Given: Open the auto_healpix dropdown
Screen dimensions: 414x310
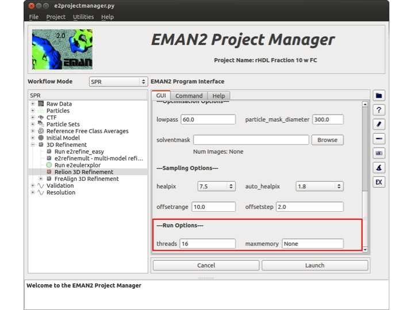Looking at the screenshot, I should (319, 187).
